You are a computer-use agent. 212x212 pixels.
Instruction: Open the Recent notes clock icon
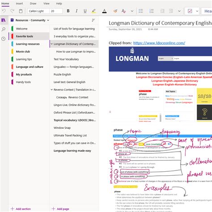point(4,39)
